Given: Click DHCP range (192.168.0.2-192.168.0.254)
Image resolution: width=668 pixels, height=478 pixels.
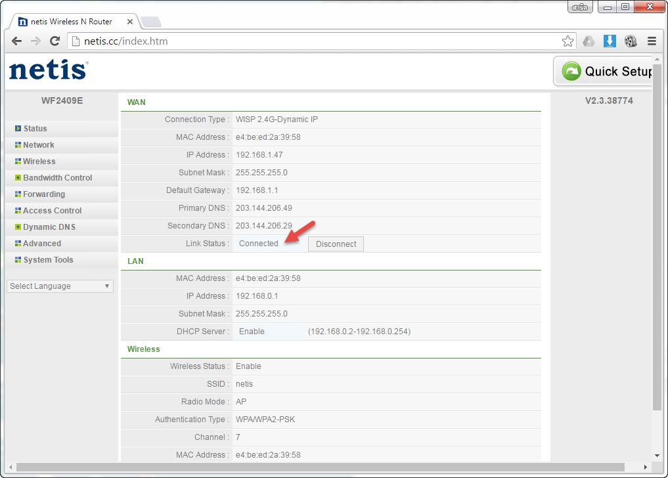Looking at the screenshot, I should (x=359, y=332).
